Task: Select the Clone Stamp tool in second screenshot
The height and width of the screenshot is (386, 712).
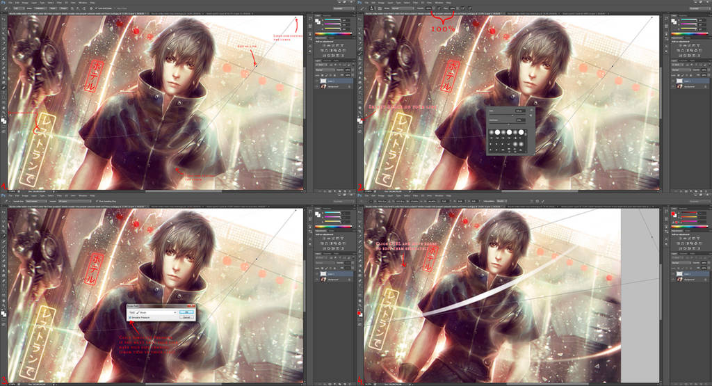Action: [359, 58]
